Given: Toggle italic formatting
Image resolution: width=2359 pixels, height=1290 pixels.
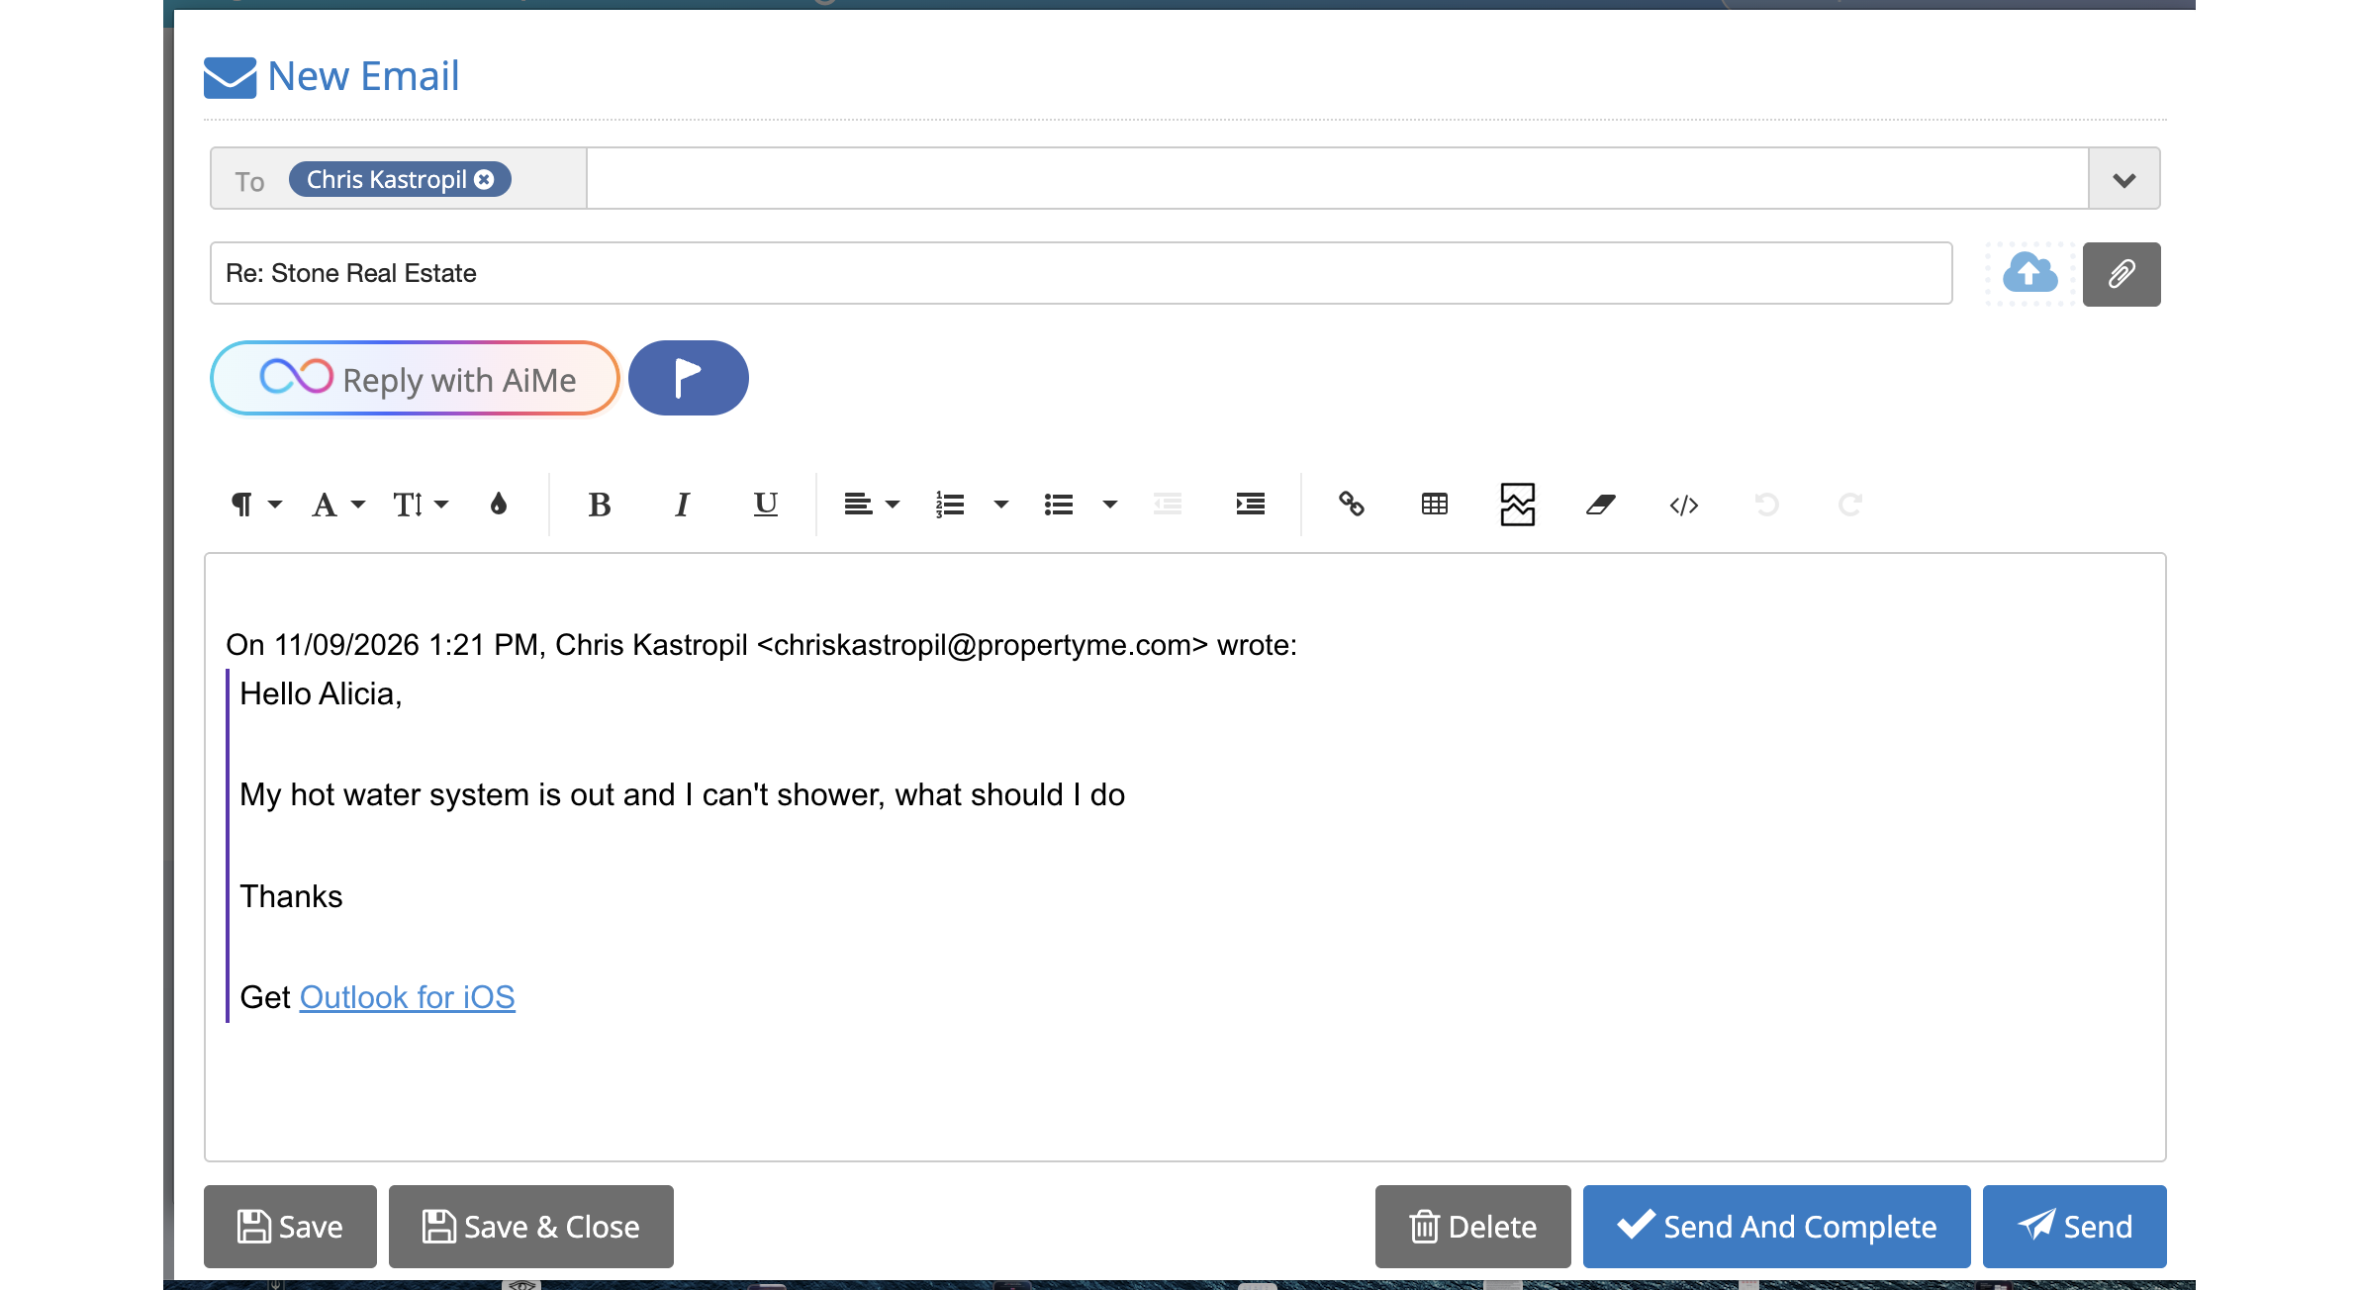Looking at the screenshot, I should (682, 505).
